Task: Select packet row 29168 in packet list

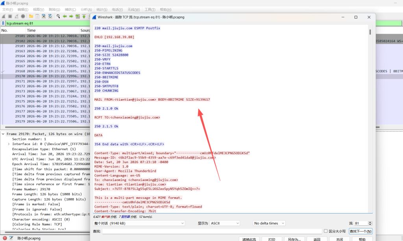Action: click(45, 71)
